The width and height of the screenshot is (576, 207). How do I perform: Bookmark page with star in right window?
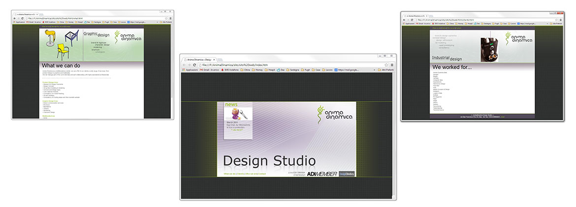point(556,20)
